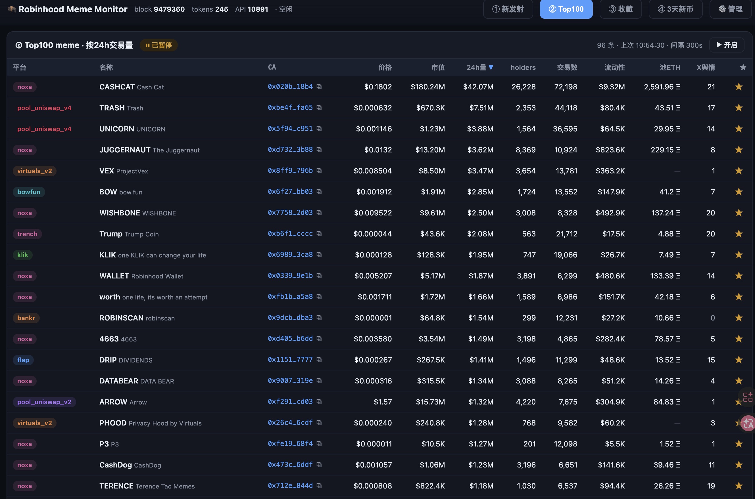This screenshot has height=499, width=755.
Task: Toggle favorite star for CASHCAT
Action: tap(739, 87)
